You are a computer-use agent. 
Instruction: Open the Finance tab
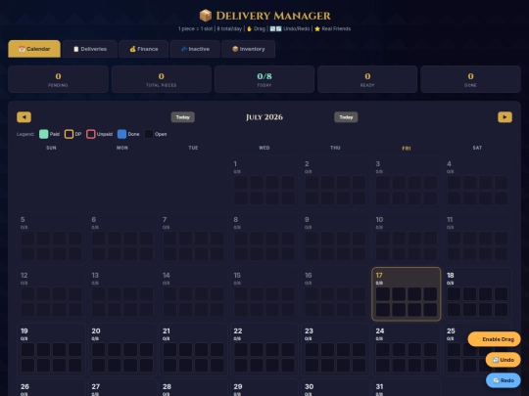pyautogui.click(x=144, y=49)
